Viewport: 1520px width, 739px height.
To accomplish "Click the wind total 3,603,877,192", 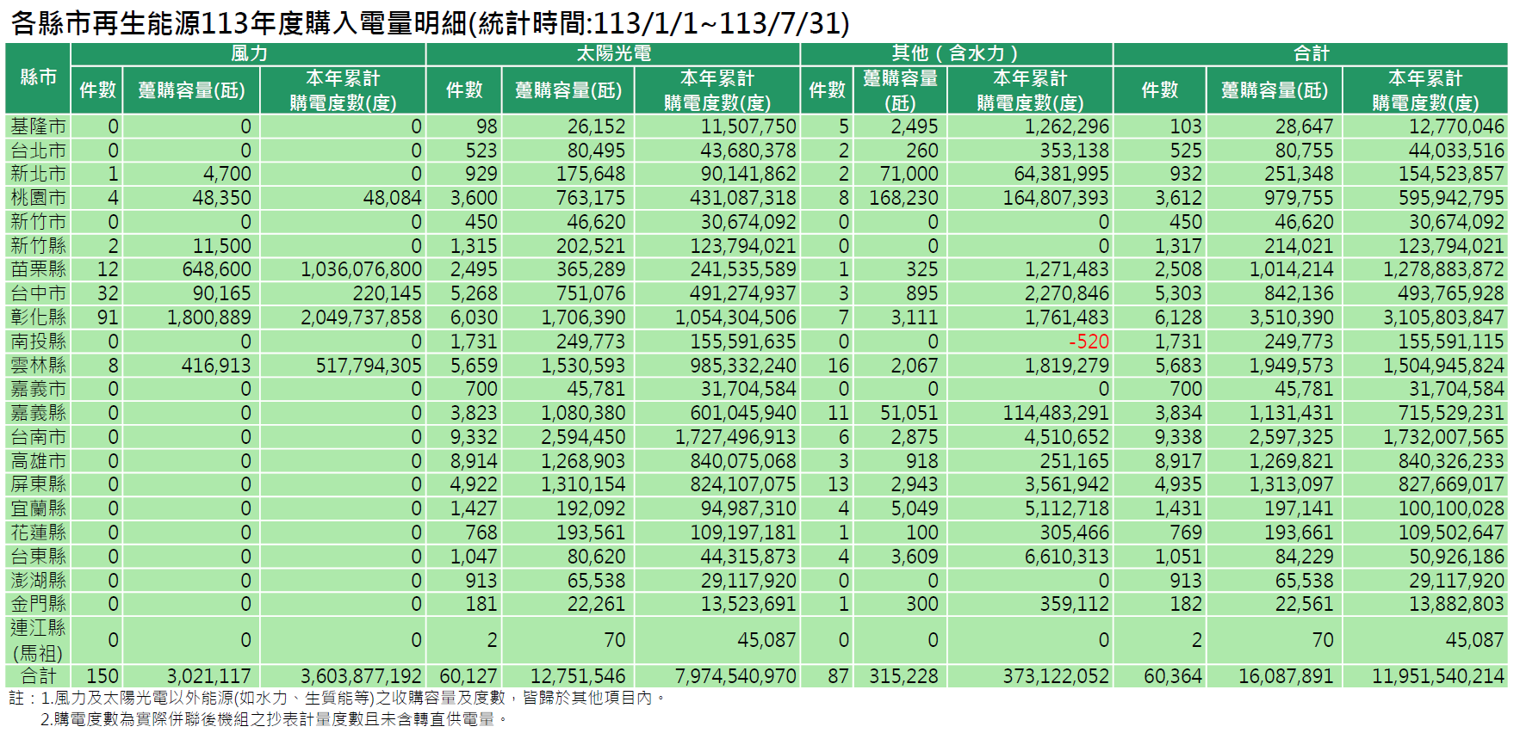I will pyautogui.click(x=361, y=676).
